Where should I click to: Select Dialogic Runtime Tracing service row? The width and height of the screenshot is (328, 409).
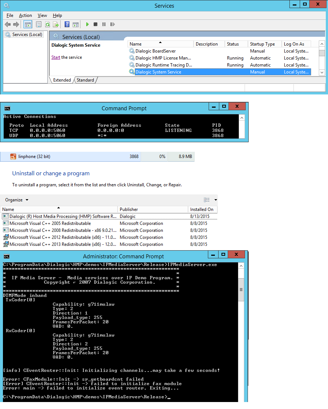pos(220,65)
